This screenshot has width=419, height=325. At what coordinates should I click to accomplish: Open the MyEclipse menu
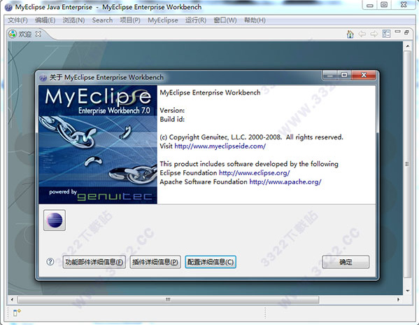(x=163, y=20)
